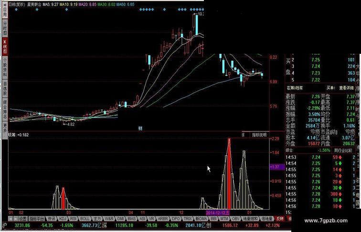Select the DPO indicator tab
361x232 pixels.
click(176, 219)
